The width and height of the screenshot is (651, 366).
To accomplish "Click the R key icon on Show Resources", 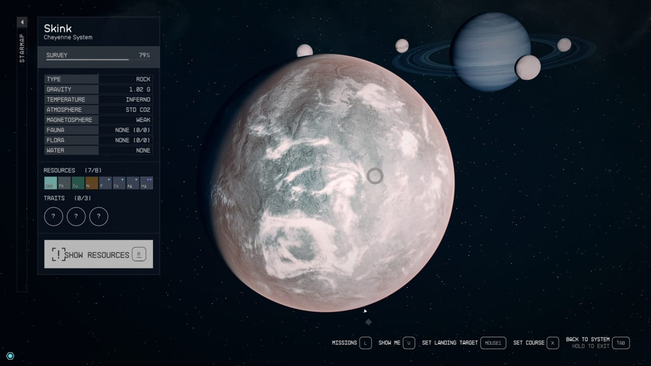I will click(x=139, y=255).
